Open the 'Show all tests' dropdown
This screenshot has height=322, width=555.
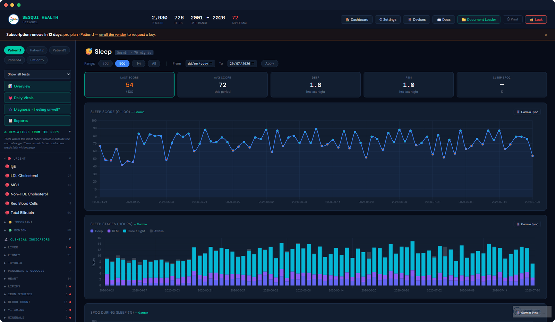coord(37,74)
